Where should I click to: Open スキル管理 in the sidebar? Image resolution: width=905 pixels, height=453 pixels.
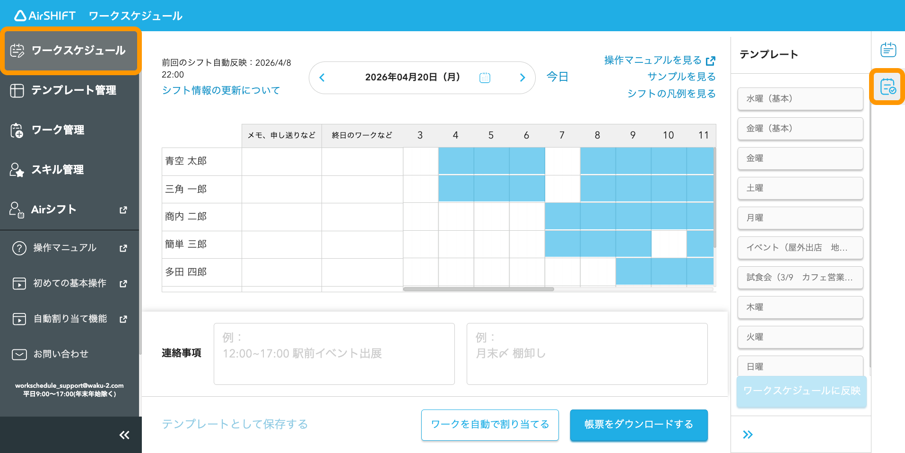click(x=70, y=170)
